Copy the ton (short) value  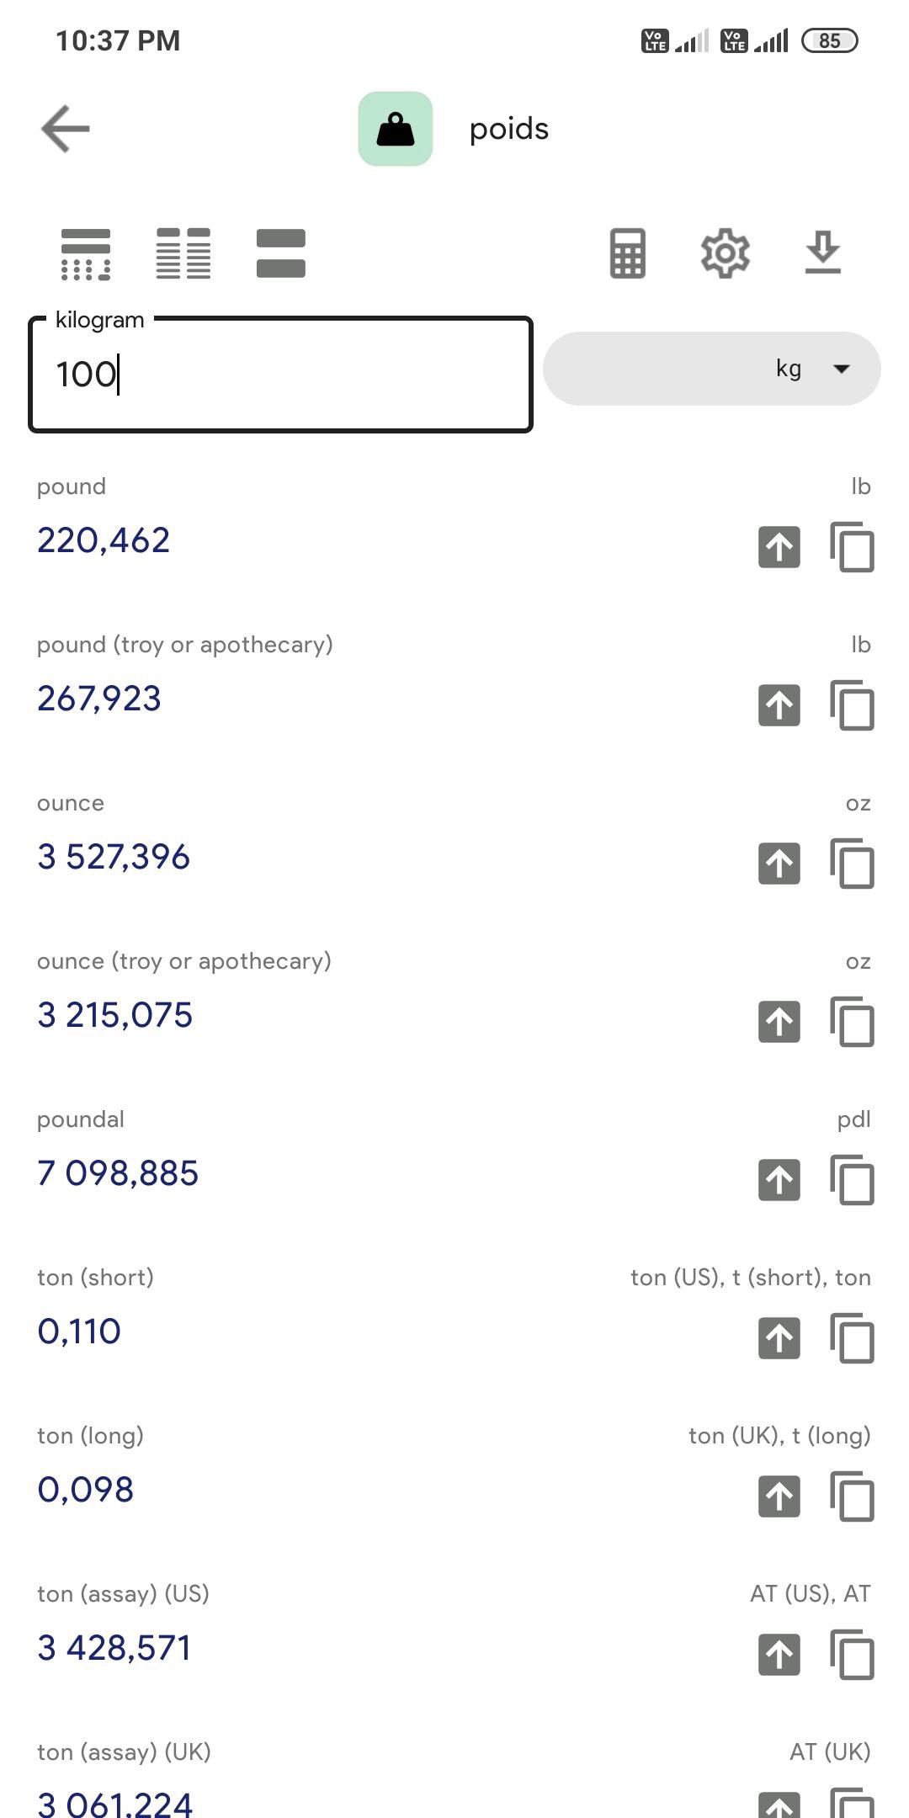point(853,1339)
